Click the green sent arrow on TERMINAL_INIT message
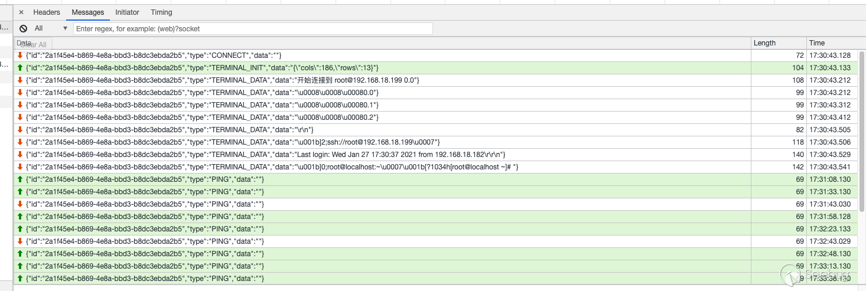 [x=20, y=68]
